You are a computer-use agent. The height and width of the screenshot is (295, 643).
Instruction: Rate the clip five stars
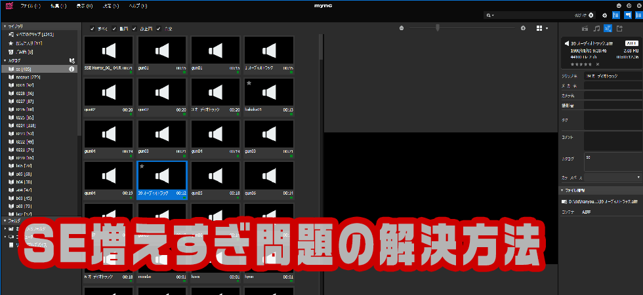(x=591, y=64)
